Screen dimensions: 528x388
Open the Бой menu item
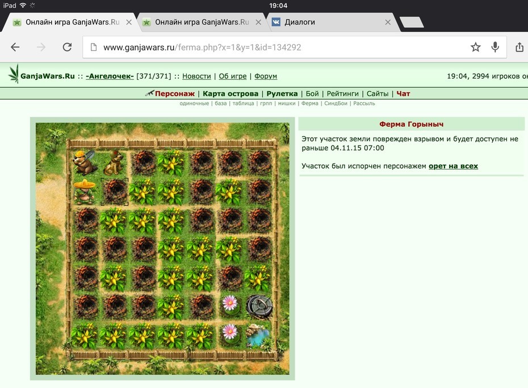click(312, 93)
